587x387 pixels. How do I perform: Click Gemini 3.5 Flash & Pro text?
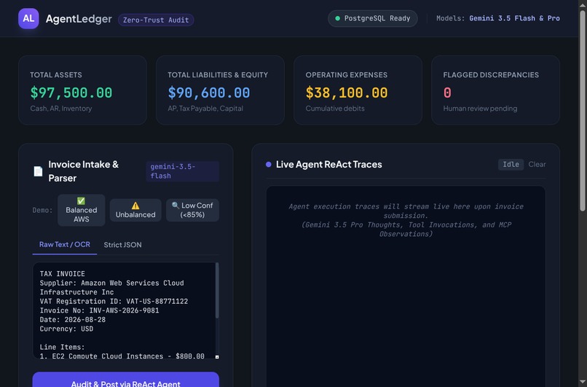click(x=514, y=18)
